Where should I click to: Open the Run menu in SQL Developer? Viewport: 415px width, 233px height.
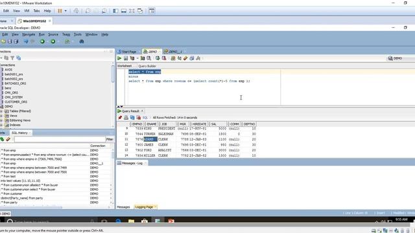point(41,34)
